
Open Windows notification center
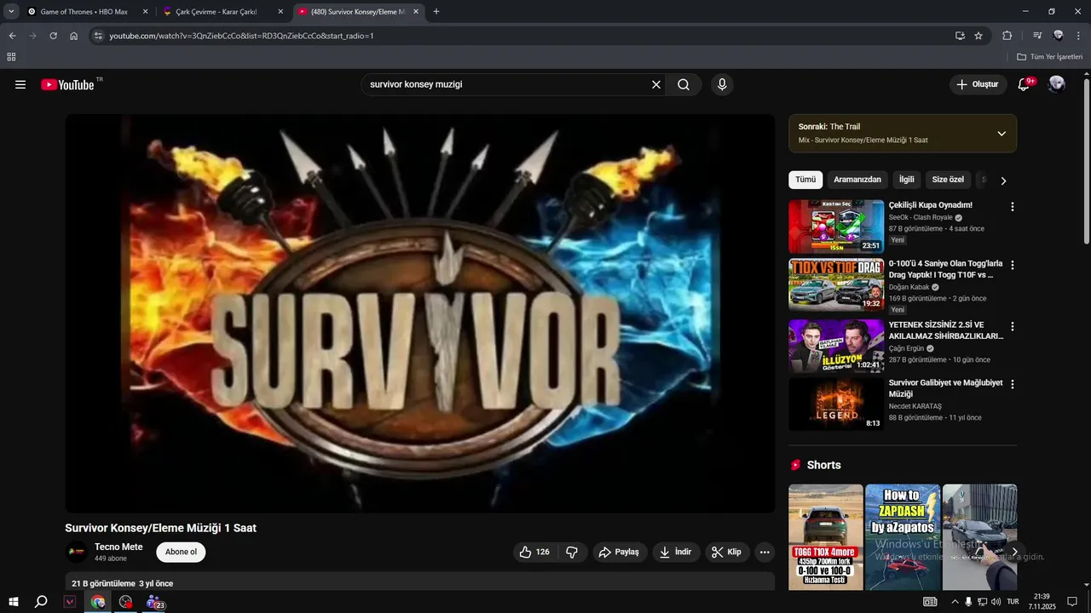pyautogui.click(x=1072, y=602)
